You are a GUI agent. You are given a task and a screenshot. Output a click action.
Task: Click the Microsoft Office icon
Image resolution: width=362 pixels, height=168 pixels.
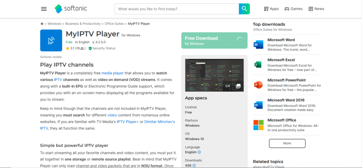tap(258, 125)
